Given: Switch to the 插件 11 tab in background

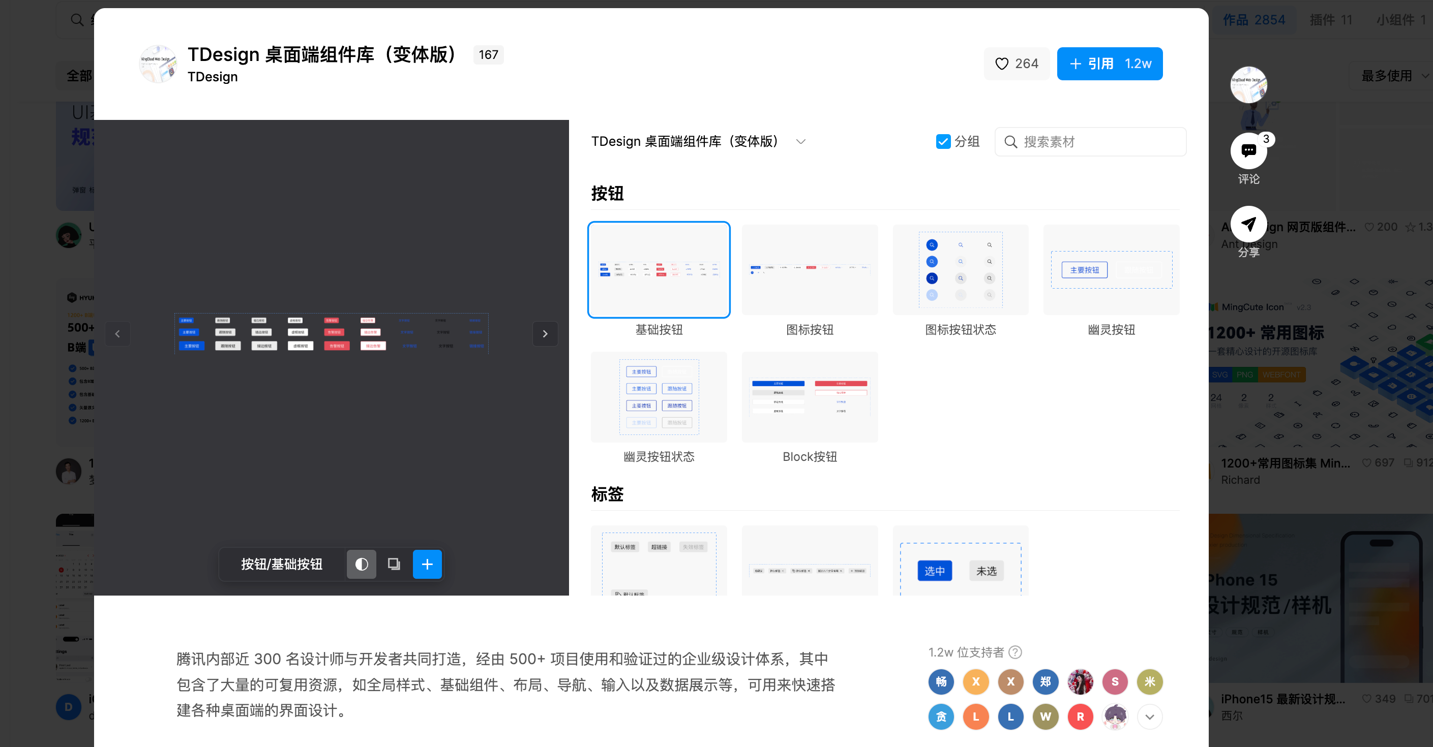Looking at the screenshot, I should point(1331,20).
